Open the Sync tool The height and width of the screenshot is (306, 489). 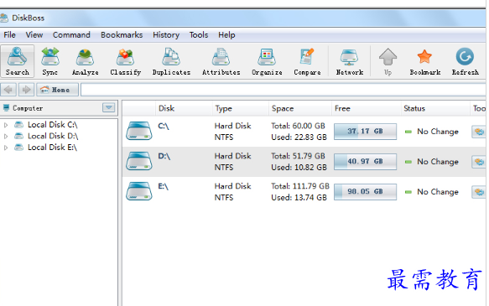(49, 61)
